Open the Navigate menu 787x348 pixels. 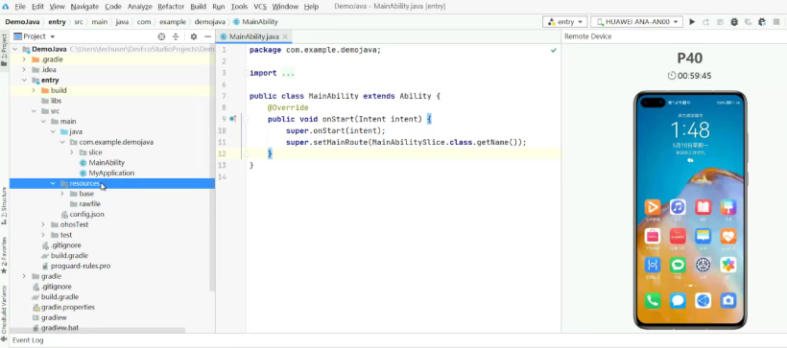(x=84, y=7)
